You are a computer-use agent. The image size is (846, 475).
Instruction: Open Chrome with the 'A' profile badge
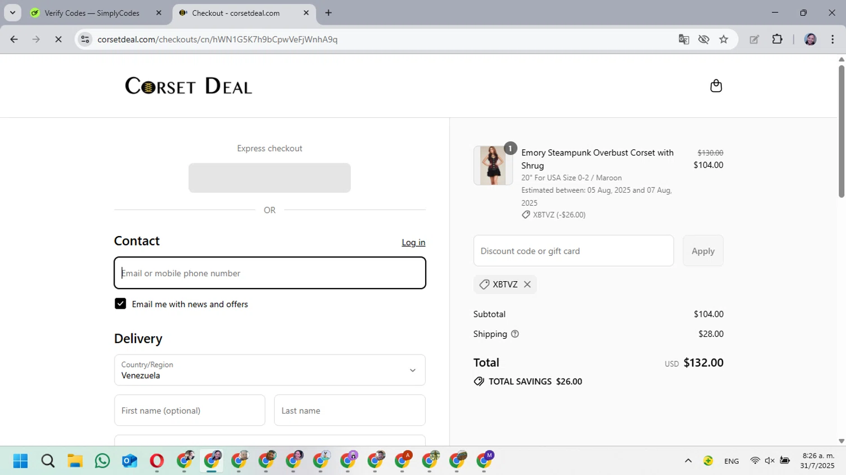403,460
